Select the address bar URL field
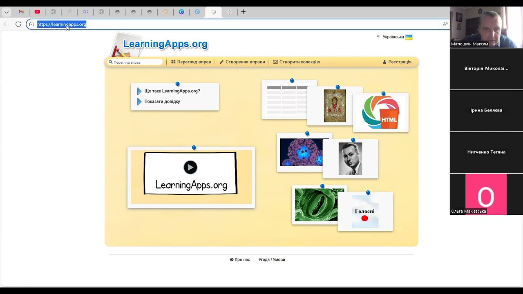This screenshot has width=523, height=294. coord(237,24)
